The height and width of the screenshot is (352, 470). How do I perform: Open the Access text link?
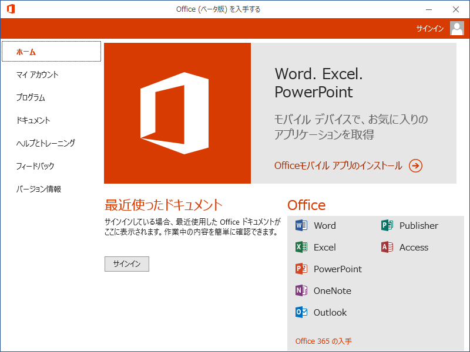point(414,247)
